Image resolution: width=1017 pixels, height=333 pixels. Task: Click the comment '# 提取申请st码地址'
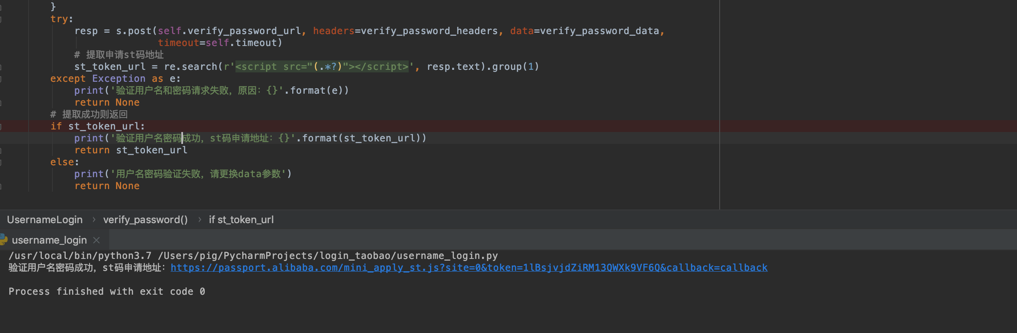click(x=119, y=55)
